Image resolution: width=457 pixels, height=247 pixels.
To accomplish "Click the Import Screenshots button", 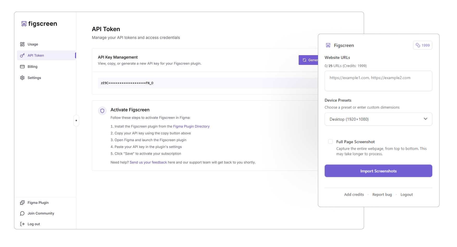I will click(x=378, y=171).
